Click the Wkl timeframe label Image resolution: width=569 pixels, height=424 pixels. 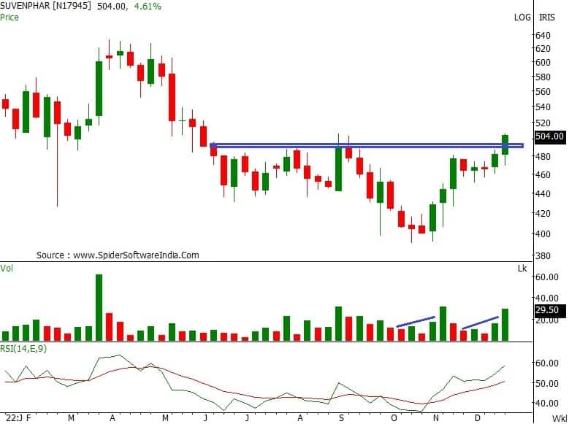pos(560,419)
